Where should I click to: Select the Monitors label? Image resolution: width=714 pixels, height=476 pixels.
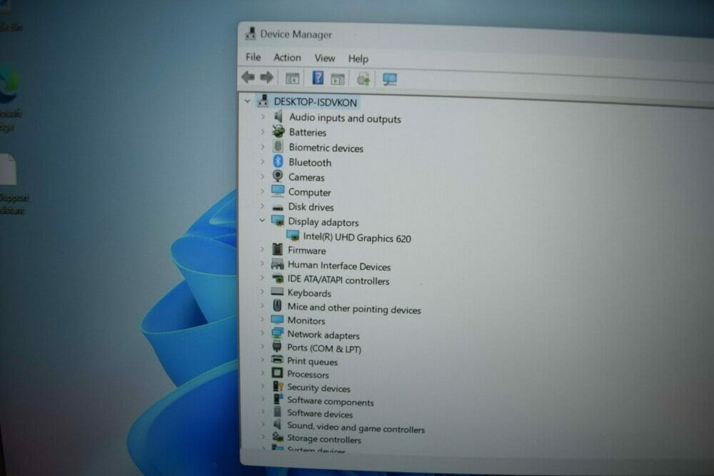click(x=306, y=320)
